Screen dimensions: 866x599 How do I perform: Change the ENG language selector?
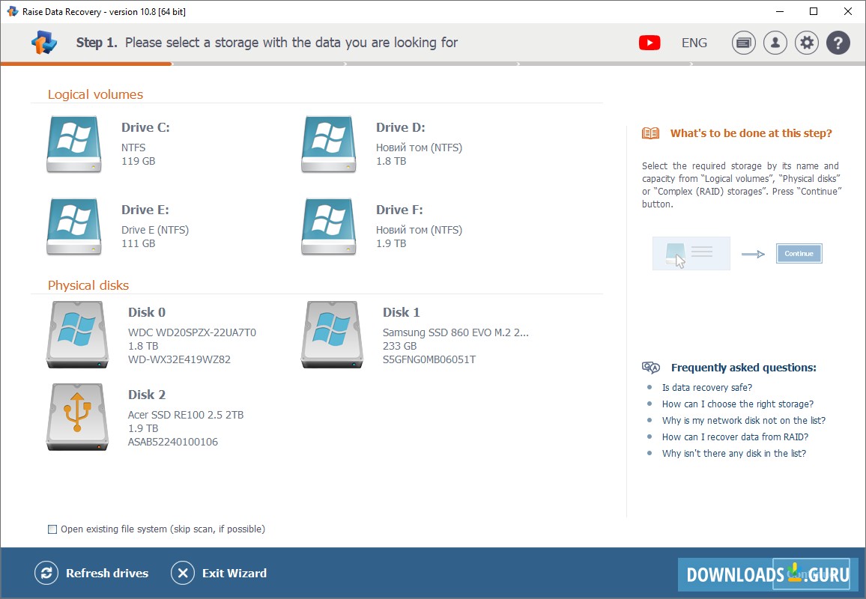click(694, 43)
